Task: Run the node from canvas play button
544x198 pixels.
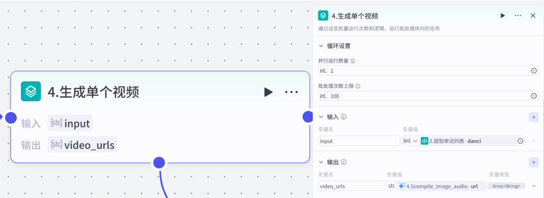Action: point(268,92)
